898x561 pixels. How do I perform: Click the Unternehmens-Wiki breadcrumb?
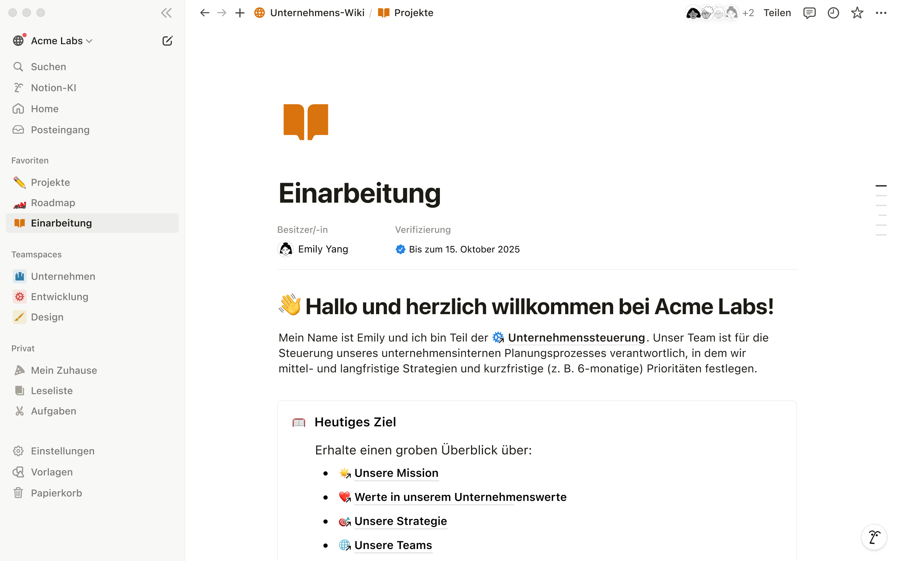[x=309, y=13]
